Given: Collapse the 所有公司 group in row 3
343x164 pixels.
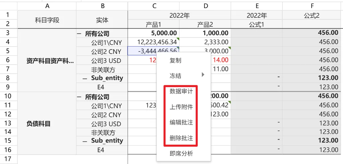Looking at the screenshot, I should coord(79,33).
